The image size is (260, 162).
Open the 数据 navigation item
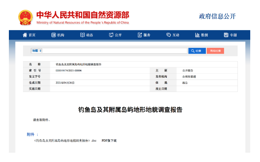click(201, 35)
